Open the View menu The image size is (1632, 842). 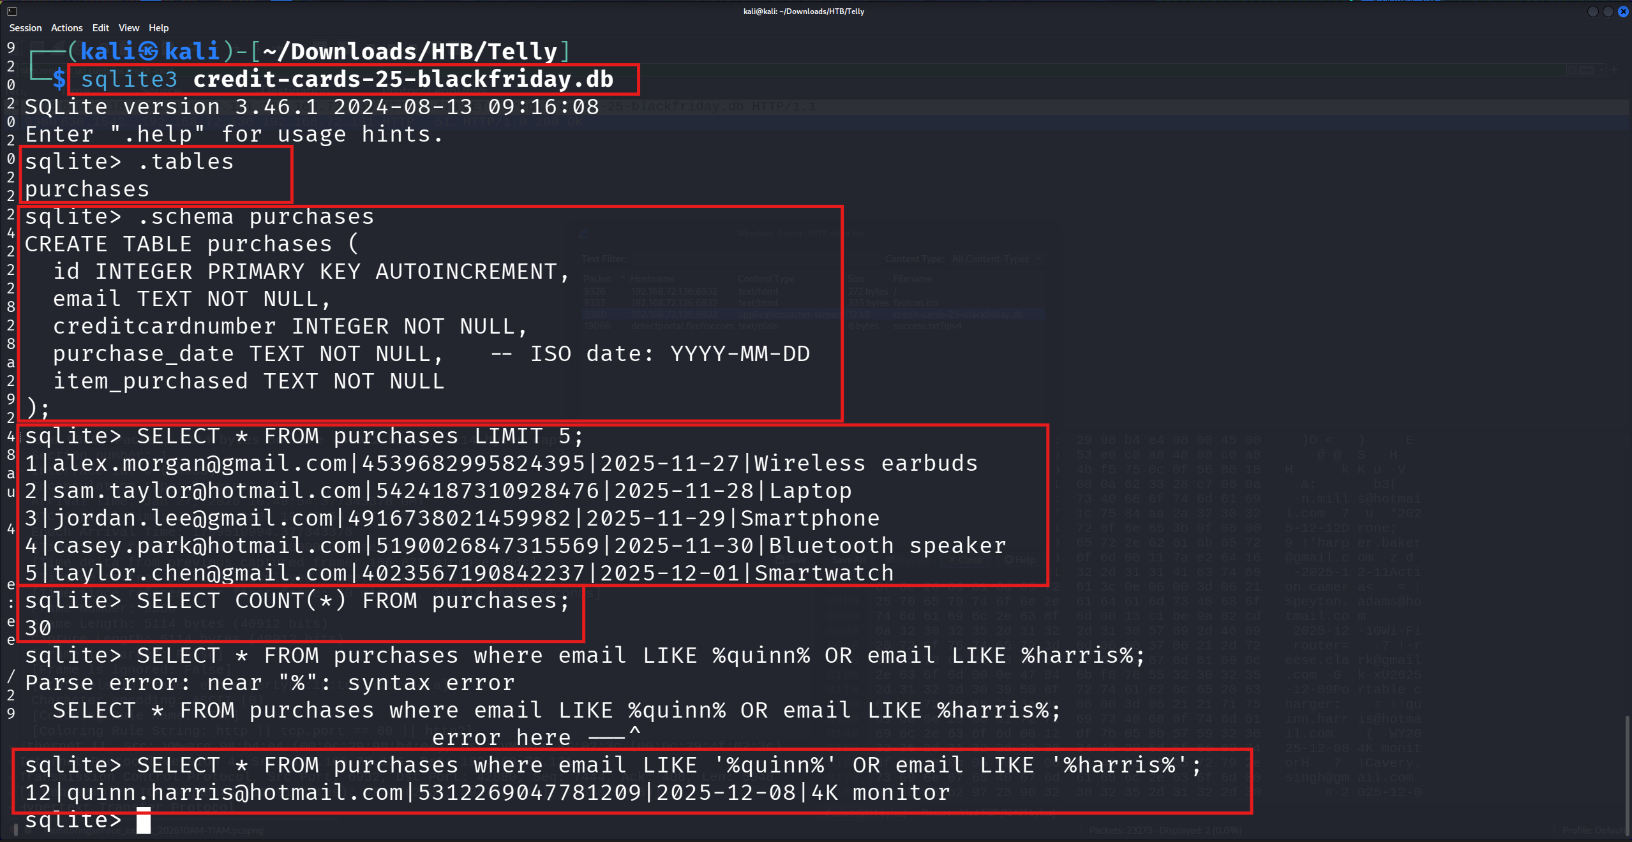point(128,28)
